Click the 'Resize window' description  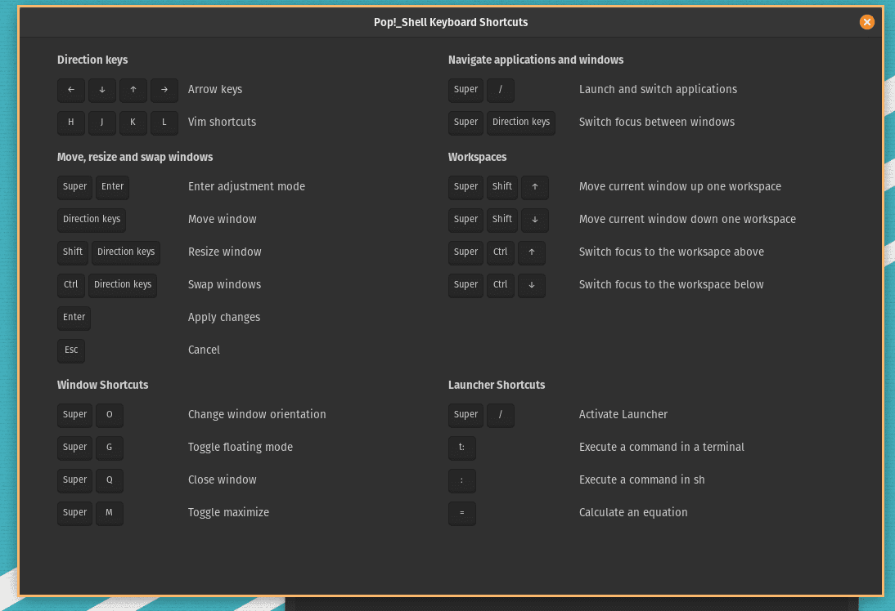(x=225, y=252)
